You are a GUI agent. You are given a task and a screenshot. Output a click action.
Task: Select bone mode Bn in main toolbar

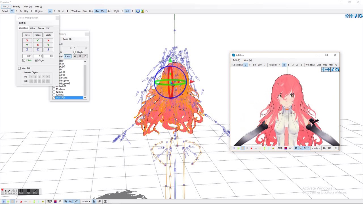point(21,11)
